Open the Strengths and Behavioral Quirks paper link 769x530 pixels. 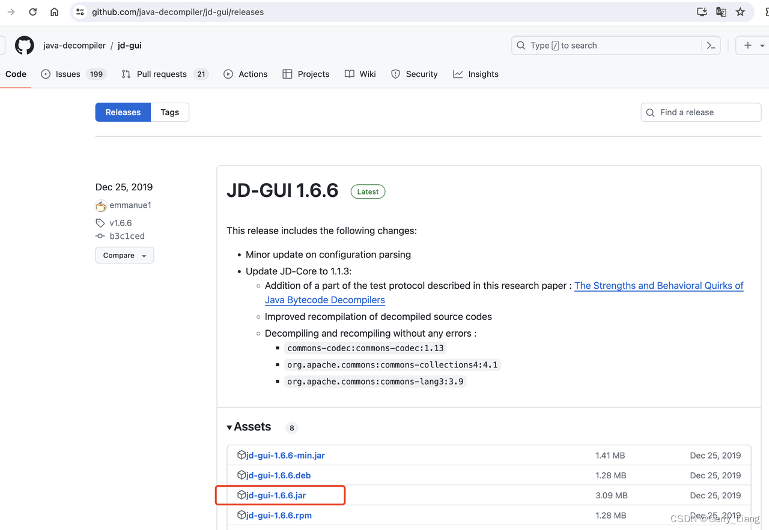tap(659, 286)
